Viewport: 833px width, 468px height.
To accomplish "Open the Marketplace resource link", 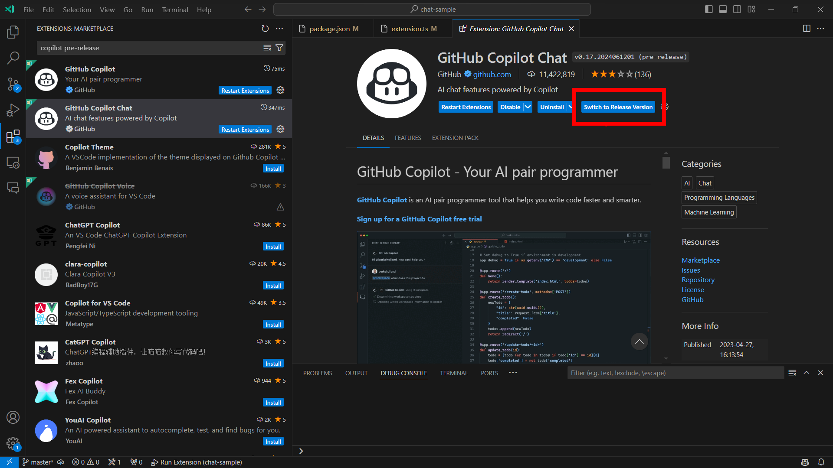I will (701, 260).
